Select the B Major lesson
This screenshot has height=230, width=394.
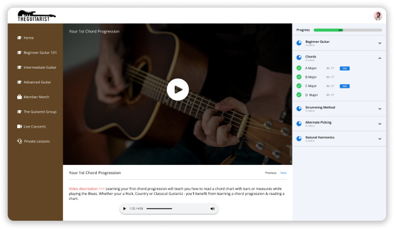[311, 77]
